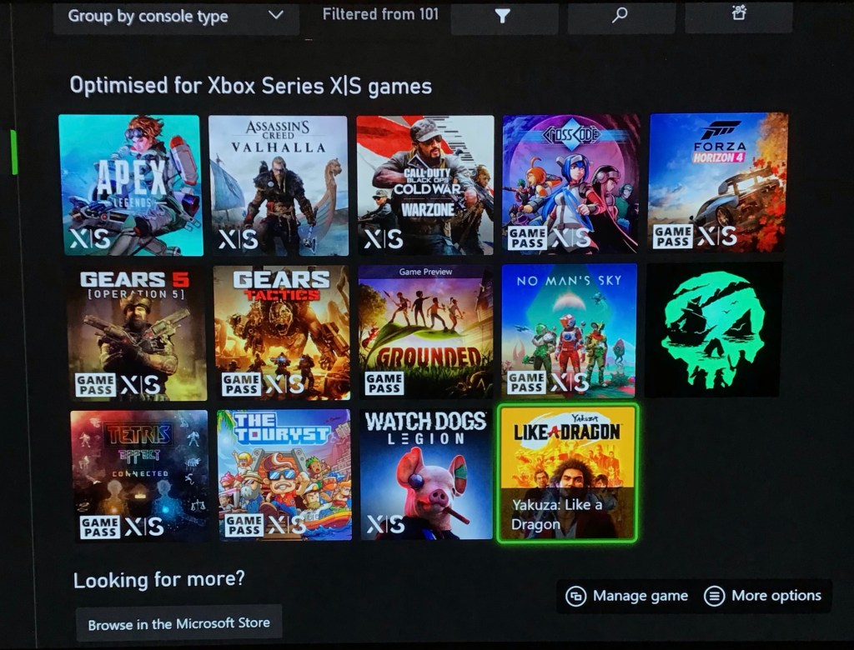This screenshot has height=650, width=854.
Task: Click the surprise me icon at top right
Action: [738, 14]
